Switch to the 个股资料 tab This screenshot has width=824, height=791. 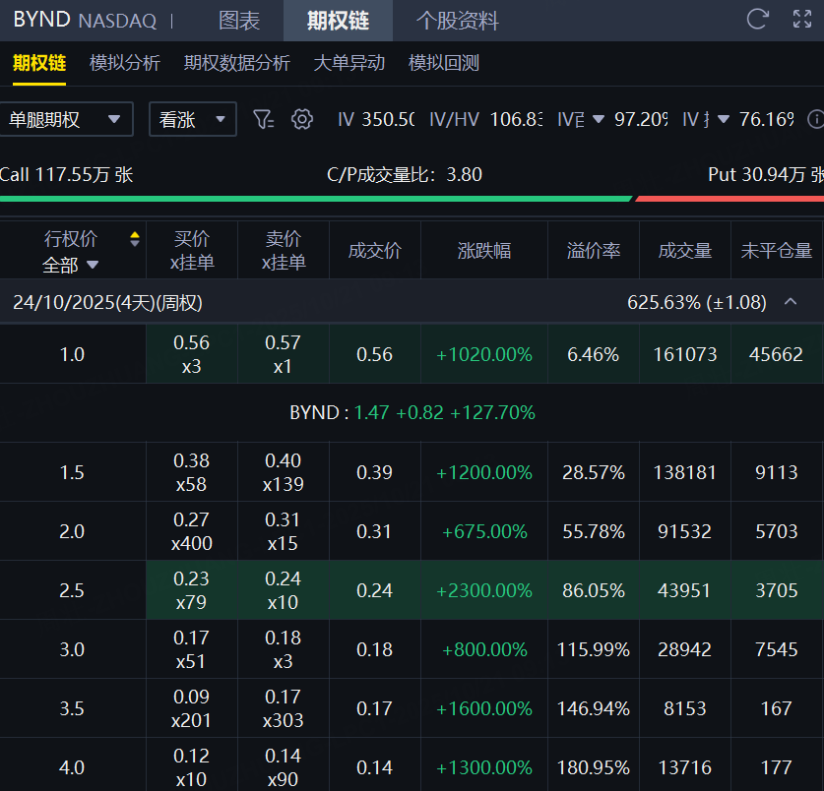point(457,20)
